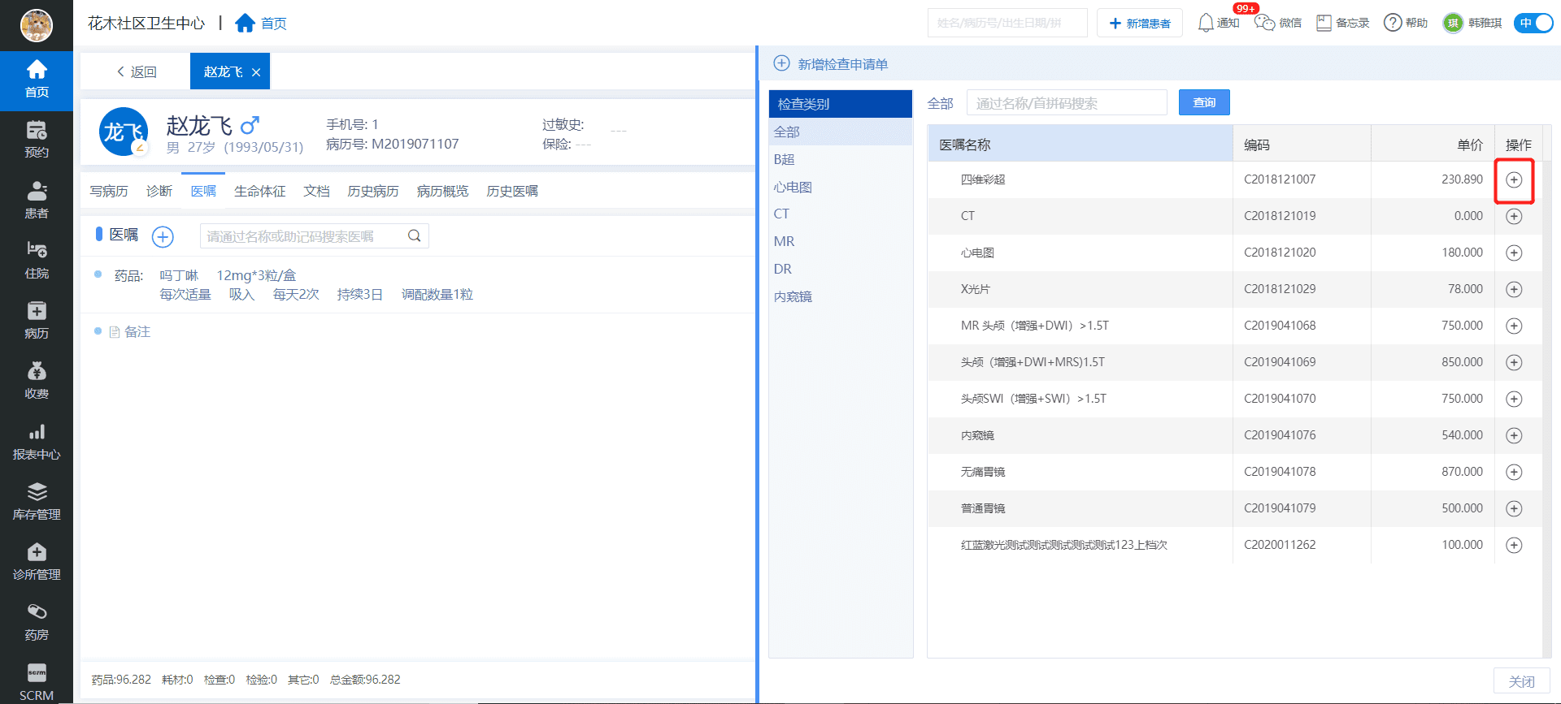Screen dimensions: 1561x704
Task: Open 微信 WeChat icon in header
Action: coord(1264,23)
